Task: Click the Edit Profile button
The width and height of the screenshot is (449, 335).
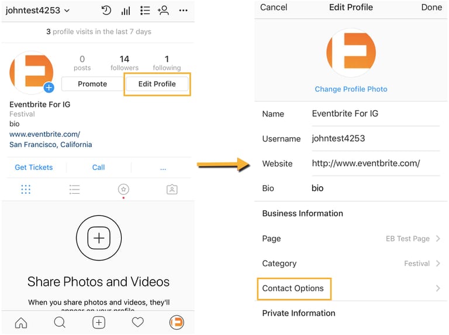Action: [x=157, y=84]
